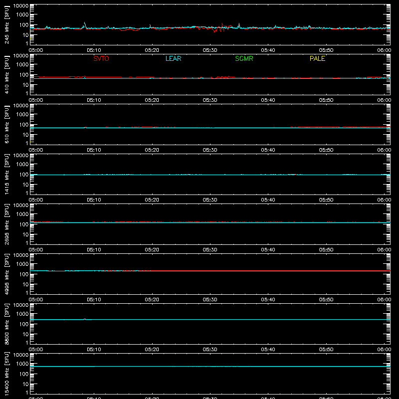
Task: Click the 1000 y-axis value of the 15400 MHz plot
Action: (x=22, y=364)
